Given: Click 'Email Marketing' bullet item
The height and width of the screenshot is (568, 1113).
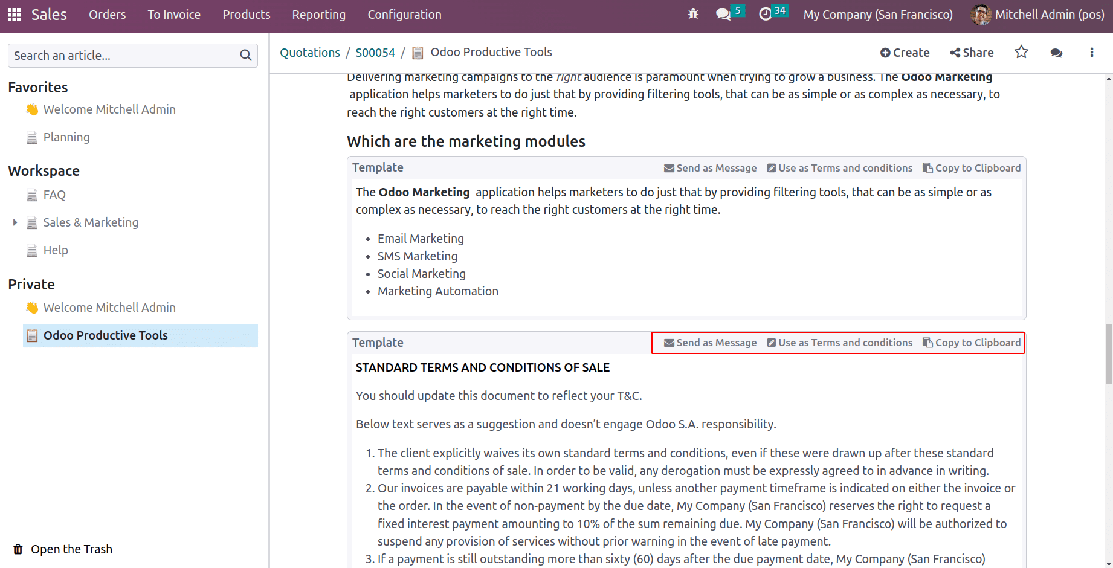Looking at the screenshot, I should 421,239.
